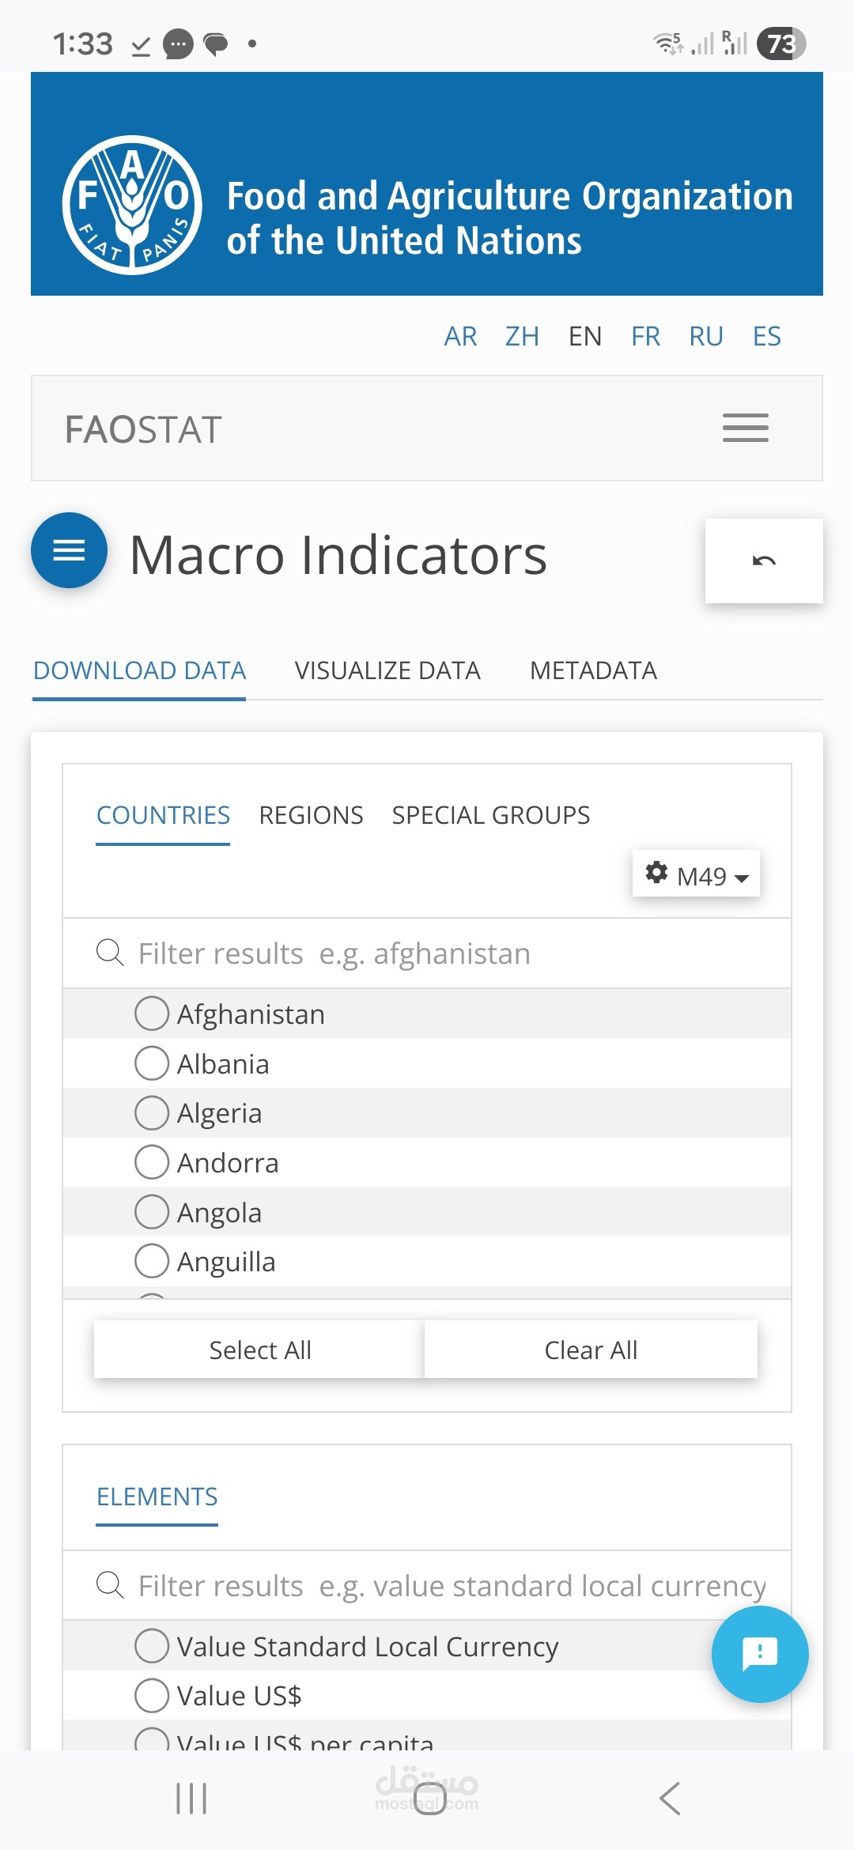
Task: Click the back arrow button beside Macro Indicators
Action: (763, 561)
